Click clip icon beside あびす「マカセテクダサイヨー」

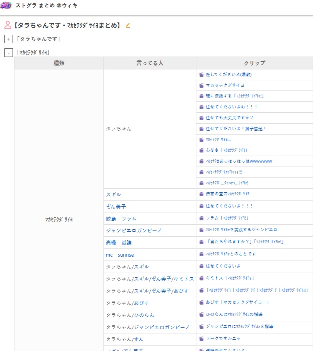coord(201,302)
